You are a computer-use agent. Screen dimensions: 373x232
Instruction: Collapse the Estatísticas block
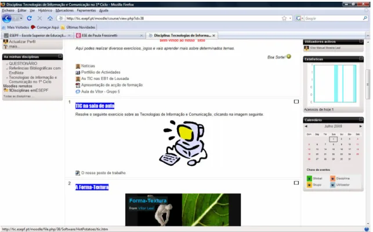pos(361,58)
